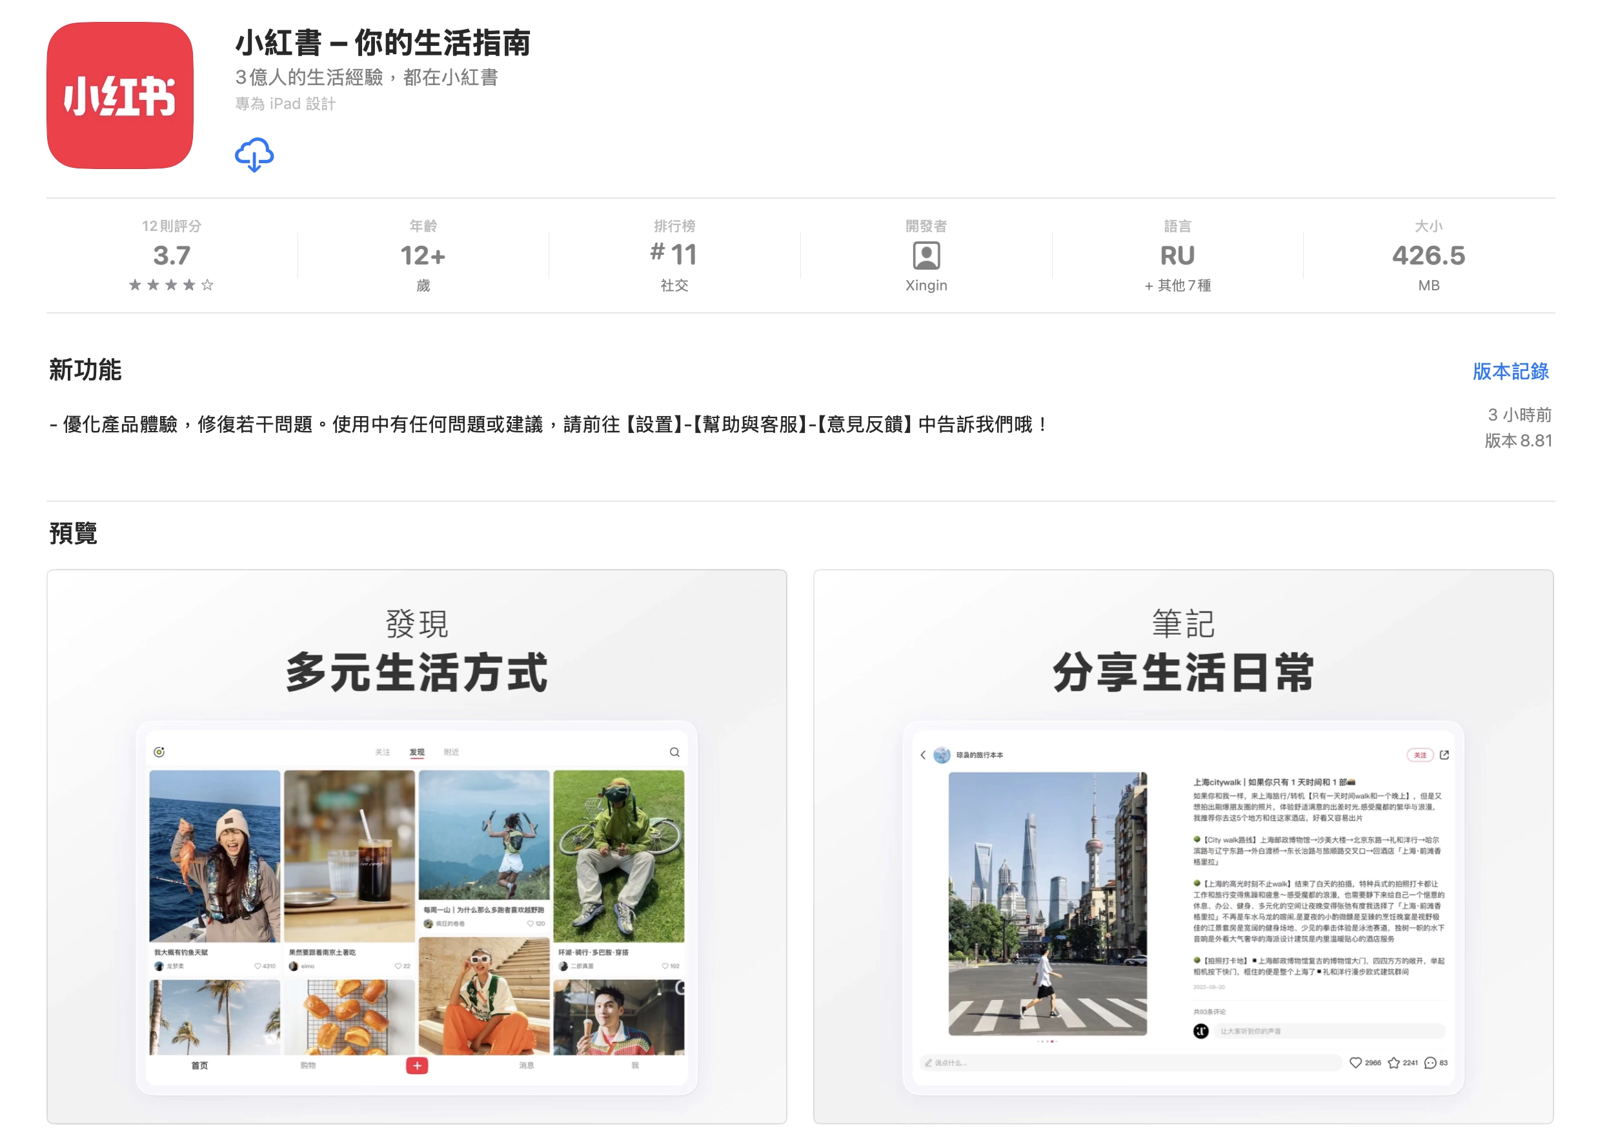The width and height of the screenshot is (1598, 1129).
Task: Click the 首页 tab in the preview
Action: tap(200, 1065)
